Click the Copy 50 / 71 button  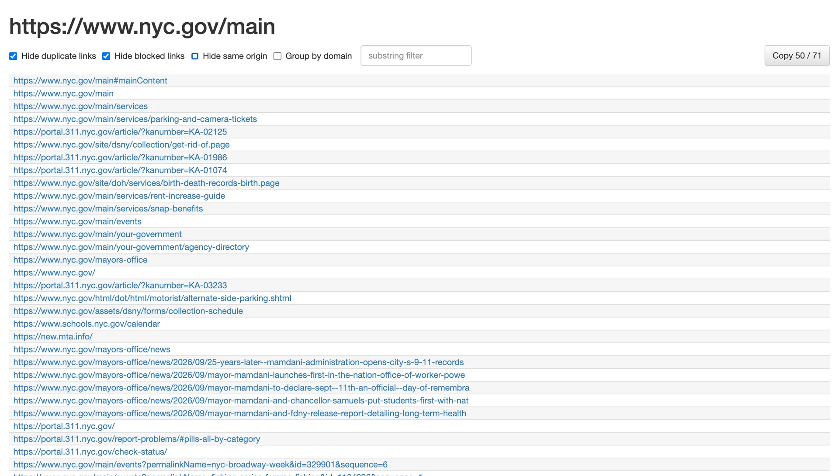(797, 55)
